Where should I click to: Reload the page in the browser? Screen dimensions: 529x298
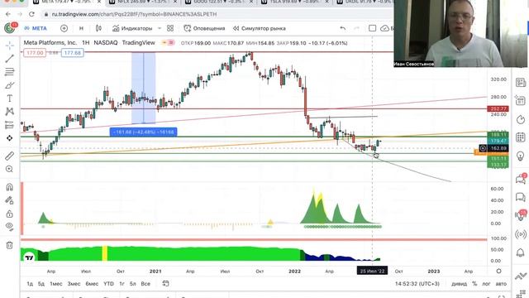click(31, 14)
